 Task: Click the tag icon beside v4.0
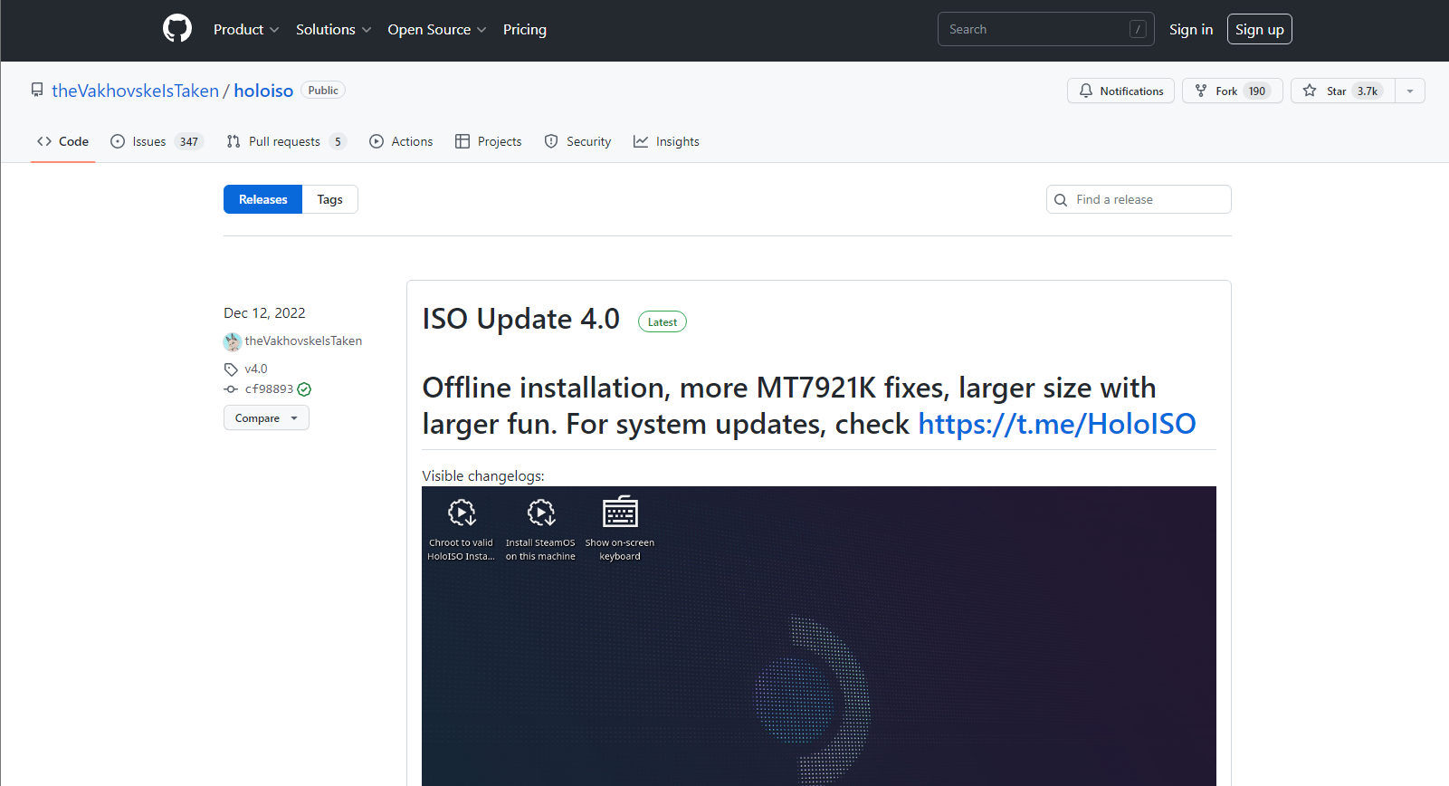pyautogui.click(x=231, y=369)
